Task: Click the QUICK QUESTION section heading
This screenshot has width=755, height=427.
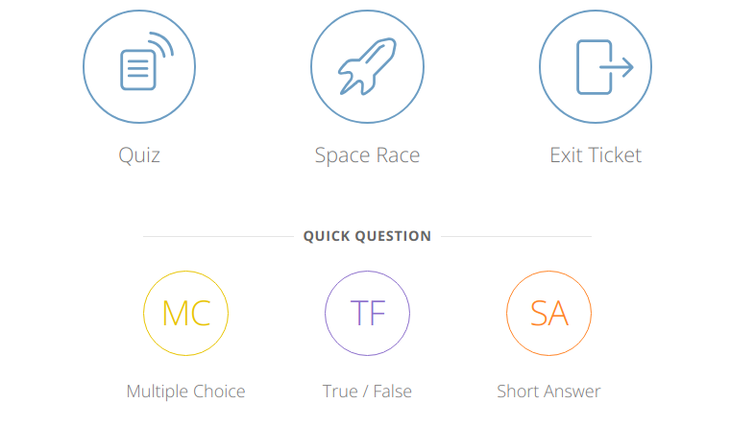Action: 367,236
